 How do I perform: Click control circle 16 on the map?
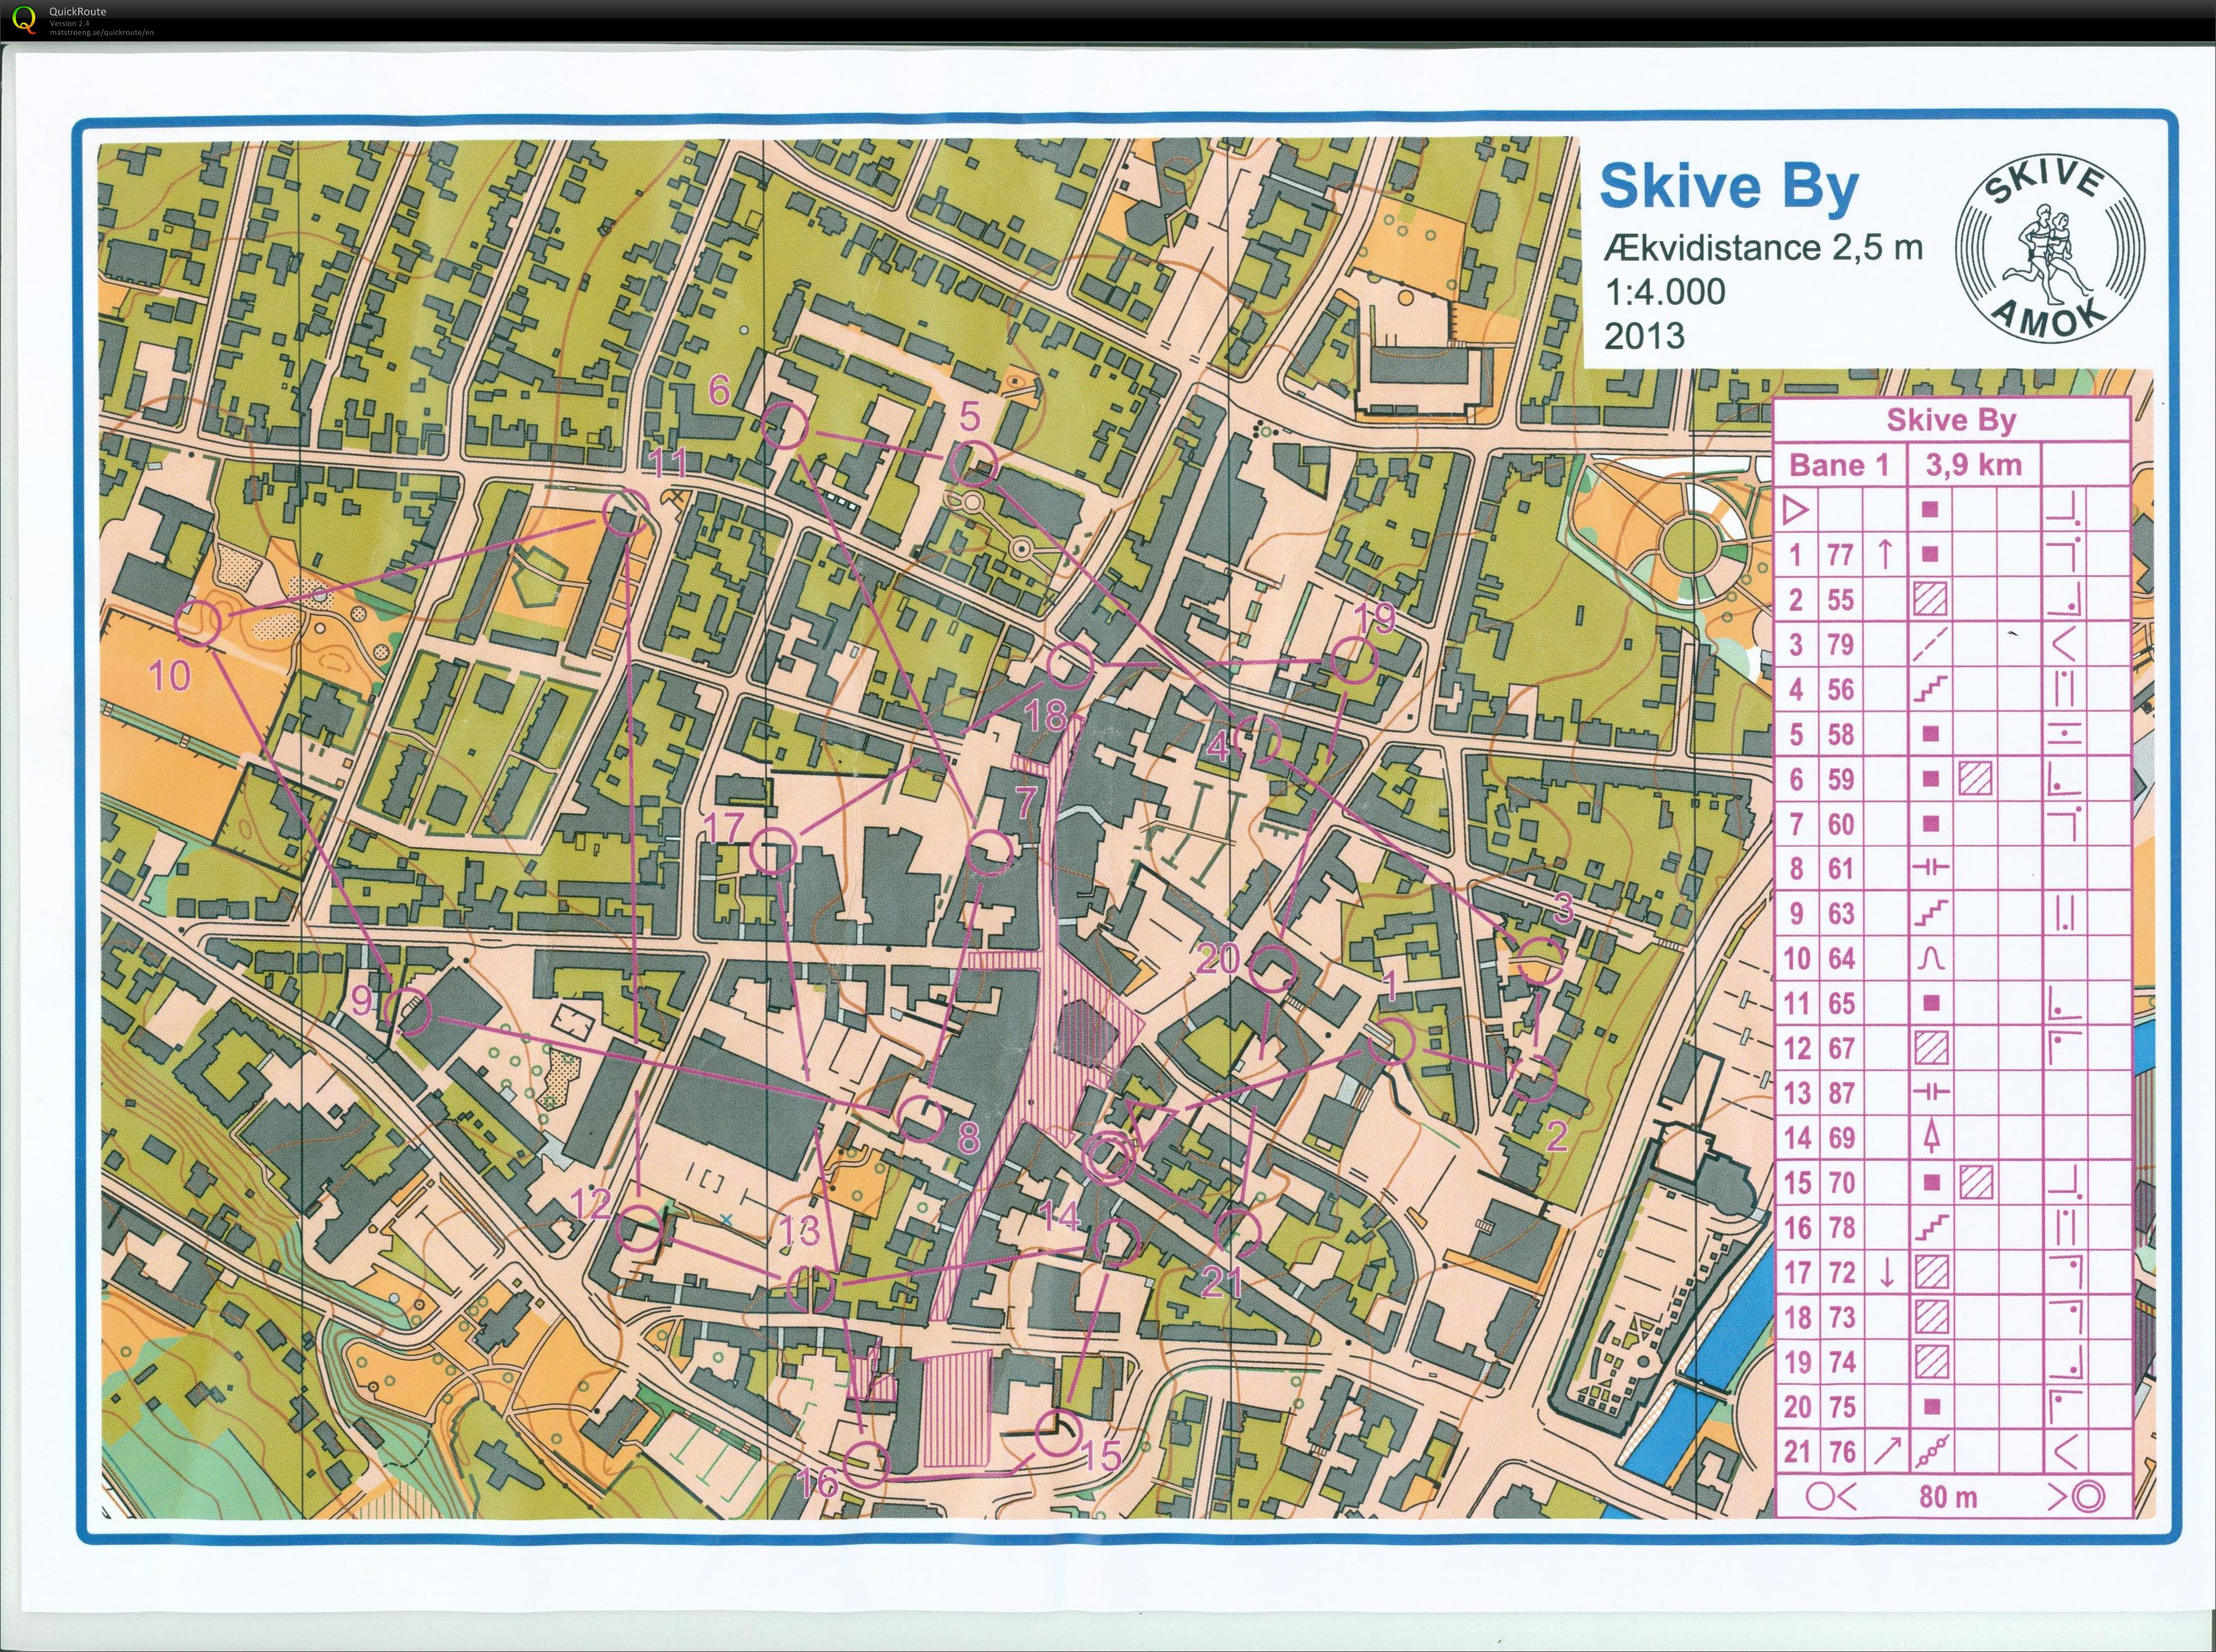coord(866,1464)
